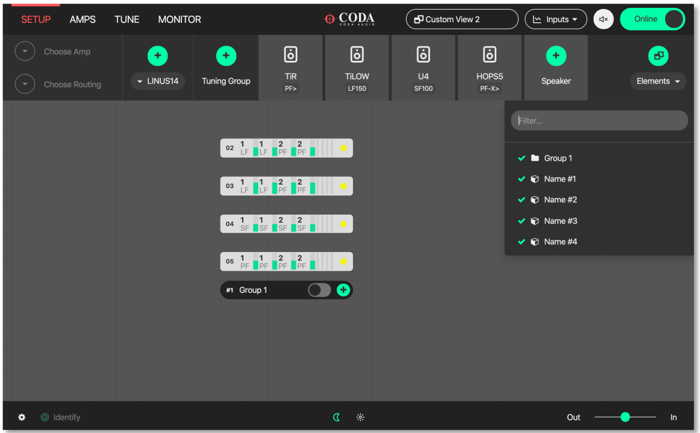Screen dimensions: 700x433
Task: Click the zoom Out/In slider handle
Action: point(625,417)
